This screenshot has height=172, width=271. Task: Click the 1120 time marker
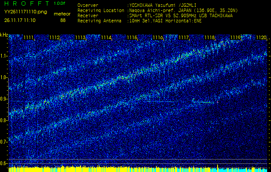click(x=262, y=37)
